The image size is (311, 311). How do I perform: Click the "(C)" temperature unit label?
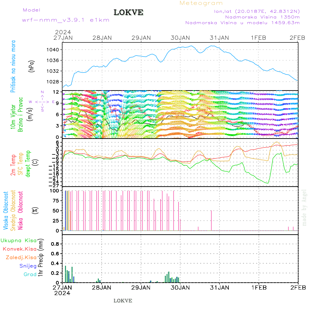coord(36,162)
